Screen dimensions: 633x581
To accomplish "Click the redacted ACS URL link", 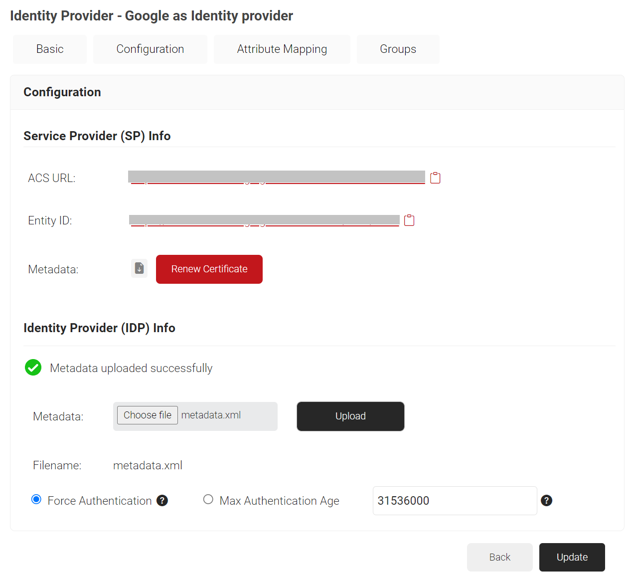I will 277,178.
